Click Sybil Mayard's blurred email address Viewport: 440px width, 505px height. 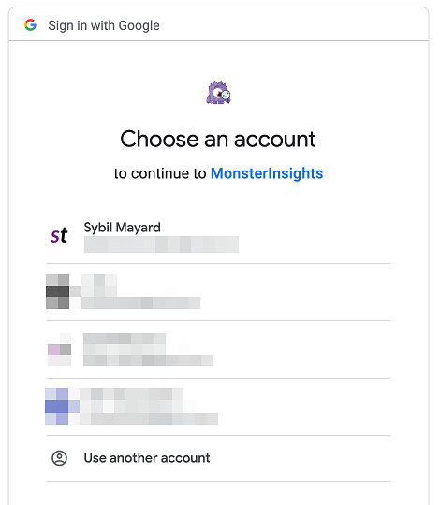click(161, 245)
